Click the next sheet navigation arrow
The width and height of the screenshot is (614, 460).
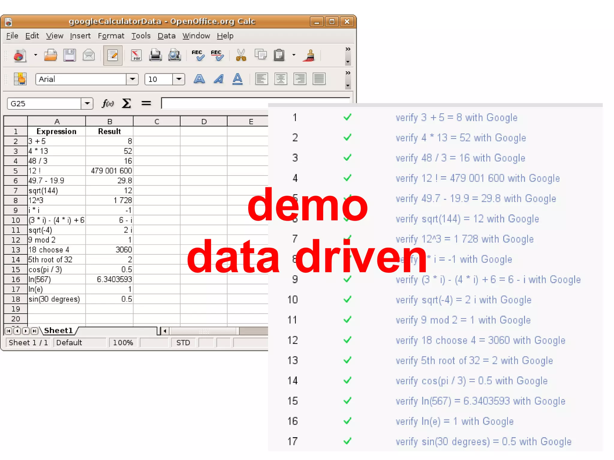tap(26, 331)
